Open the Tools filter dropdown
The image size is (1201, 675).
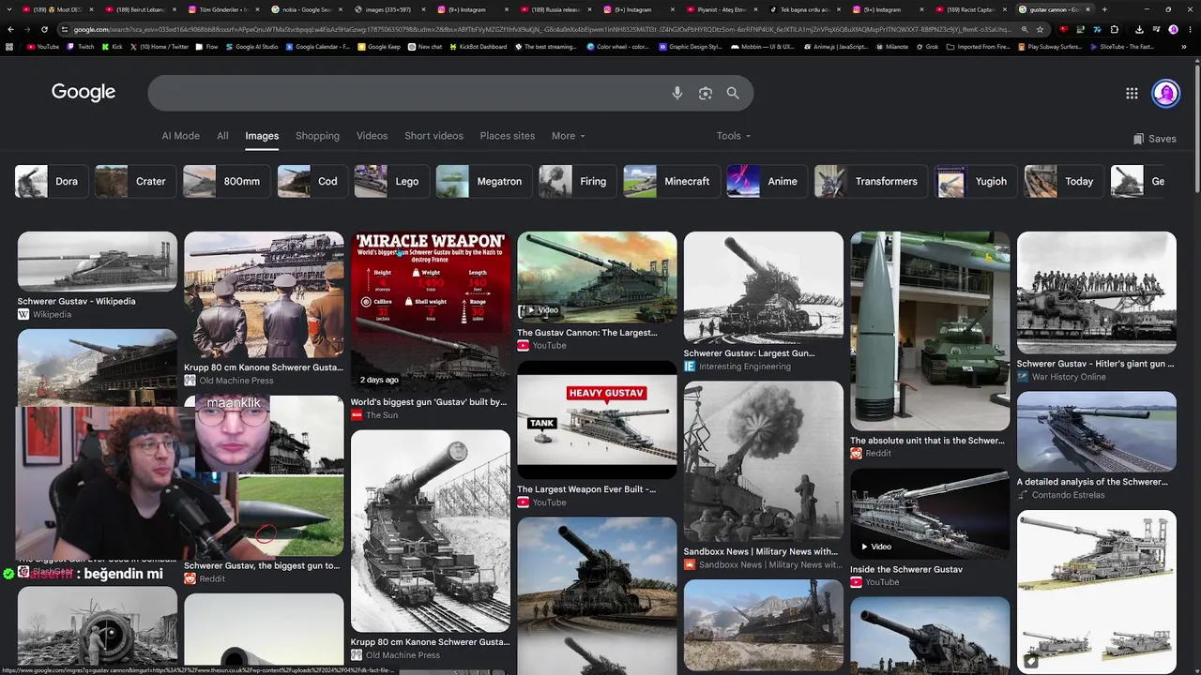pos(734,136)
